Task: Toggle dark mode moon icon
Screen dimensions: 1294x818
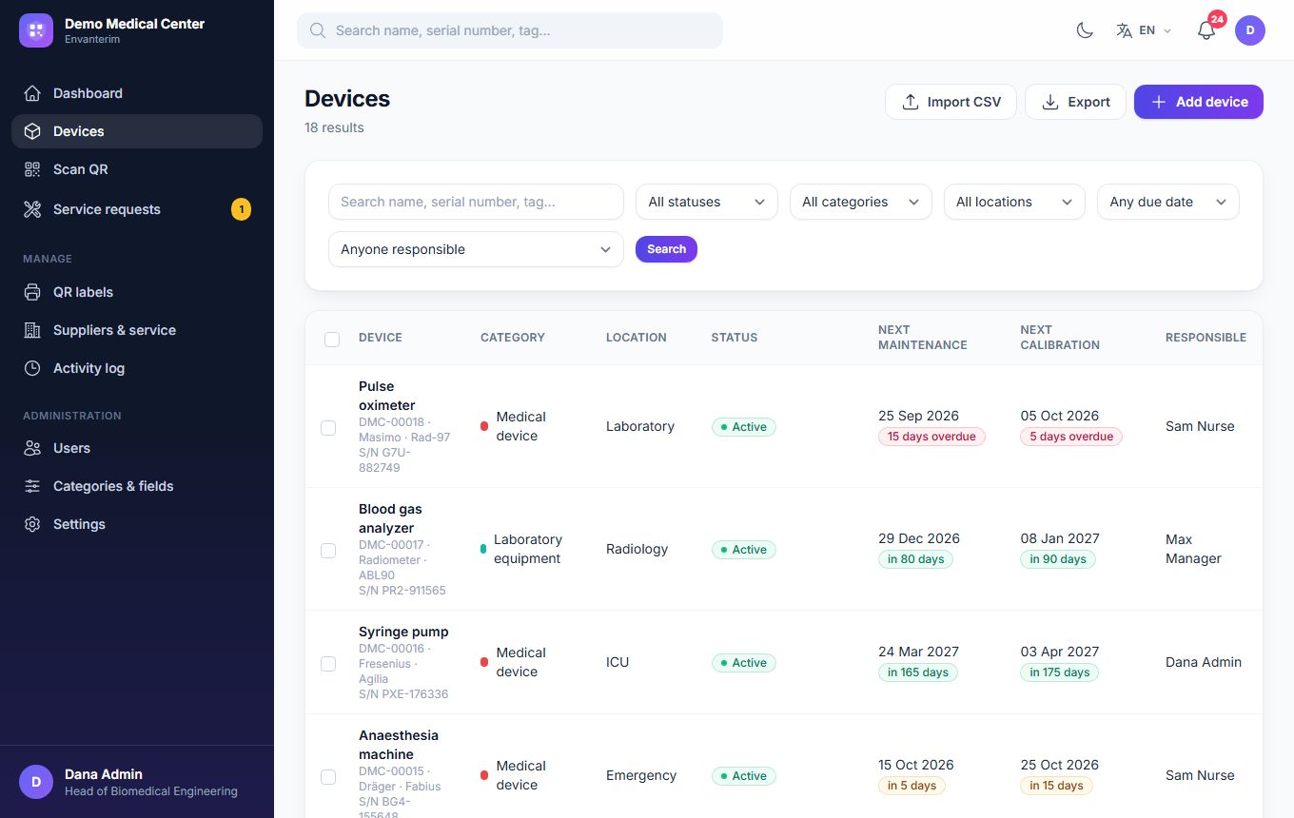Action: point(1085,30)
